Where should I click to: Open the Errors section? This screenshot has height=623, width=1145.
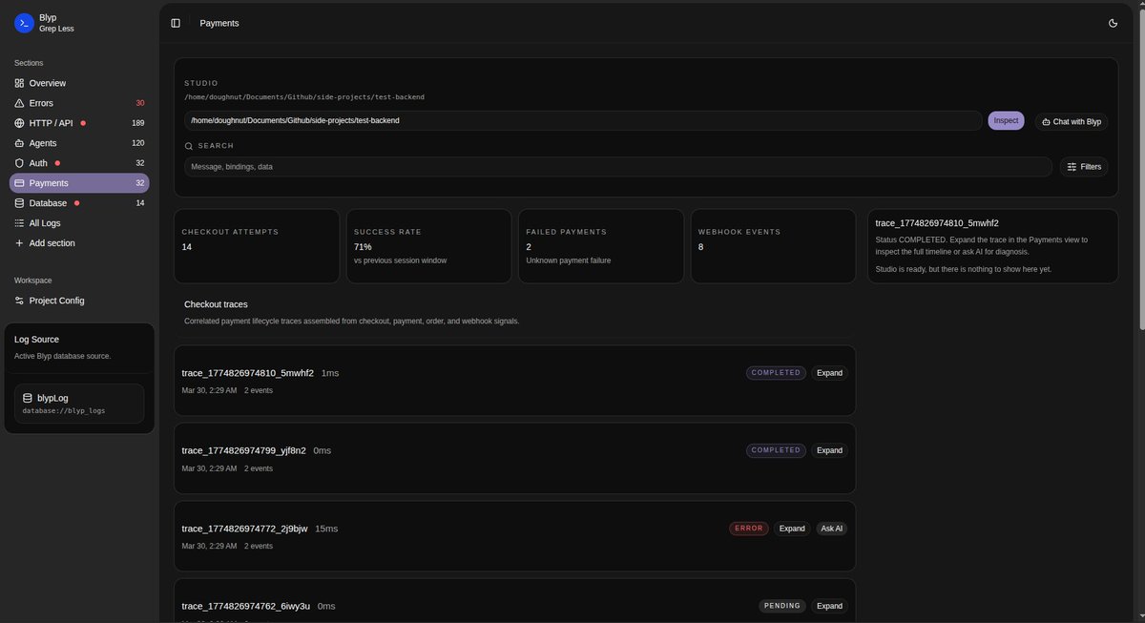(x=79, y=103)
